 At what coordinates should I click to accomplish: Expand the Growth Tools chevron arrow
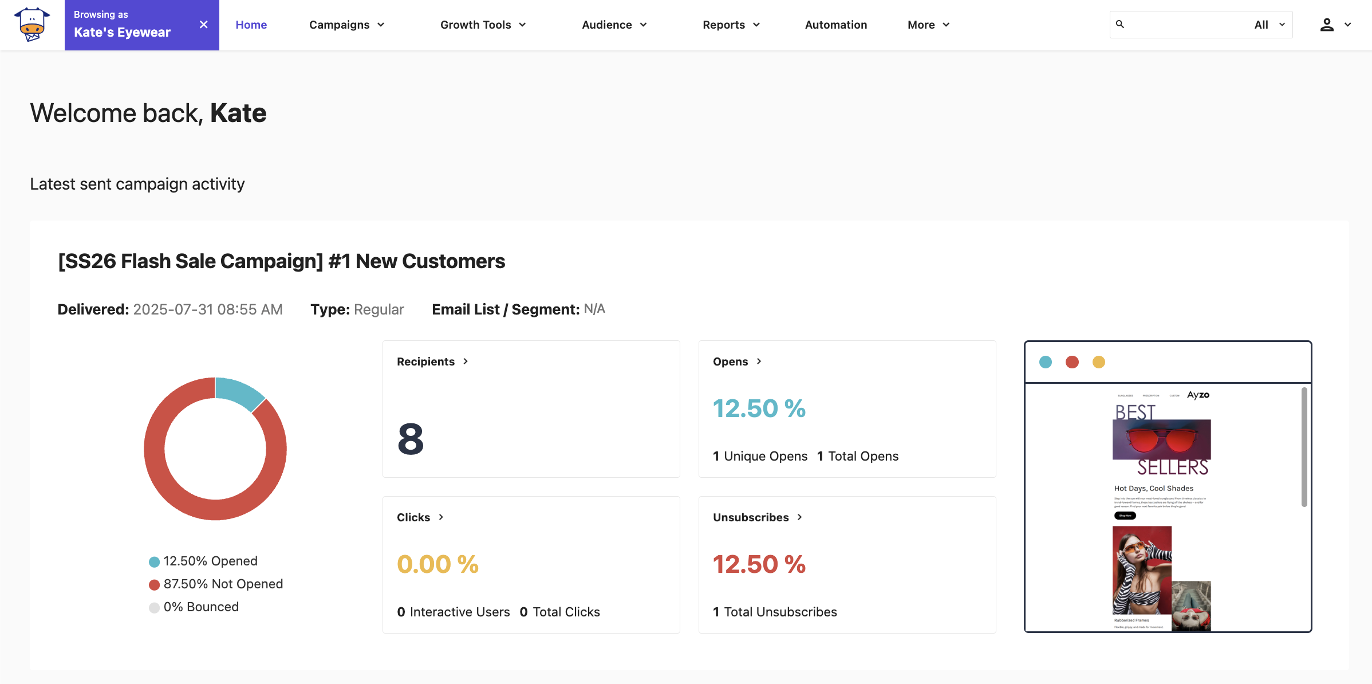click(522, 25)
